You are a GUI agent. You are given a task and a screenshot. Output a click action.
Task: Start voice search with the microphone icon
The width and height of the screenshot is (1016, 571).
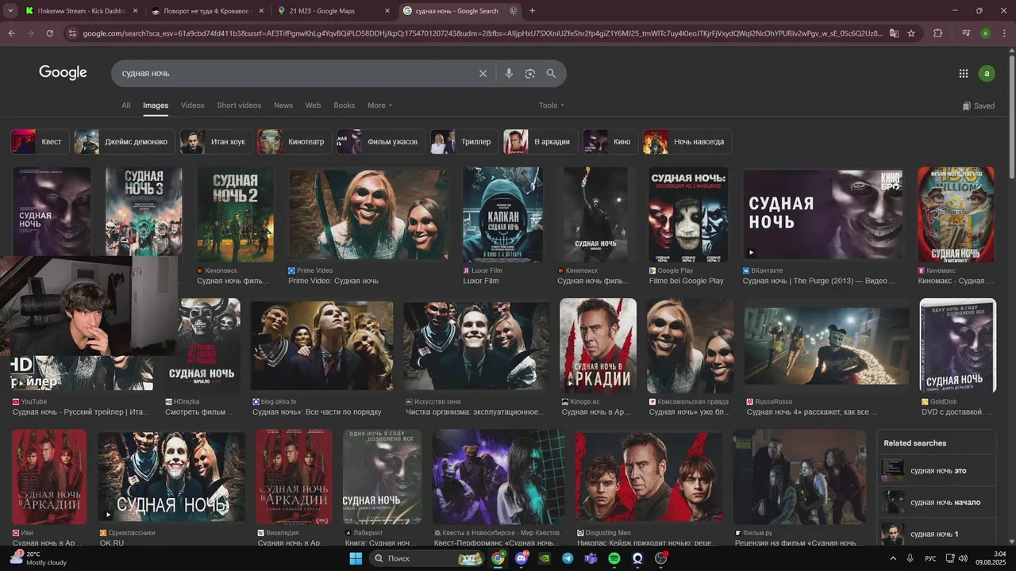(509, 73)
